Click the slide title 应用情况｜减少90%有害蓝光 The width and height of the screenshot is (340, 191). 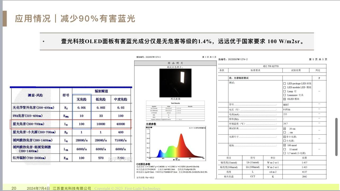(72, 18)
